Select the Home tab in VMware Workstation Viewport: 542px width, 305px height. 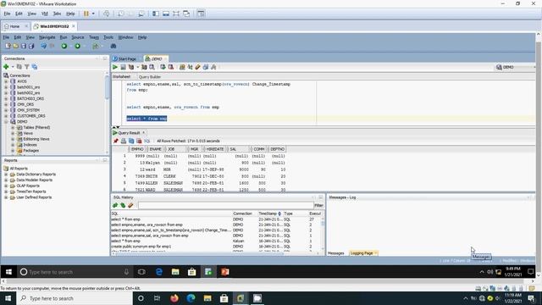pos(14,26)
